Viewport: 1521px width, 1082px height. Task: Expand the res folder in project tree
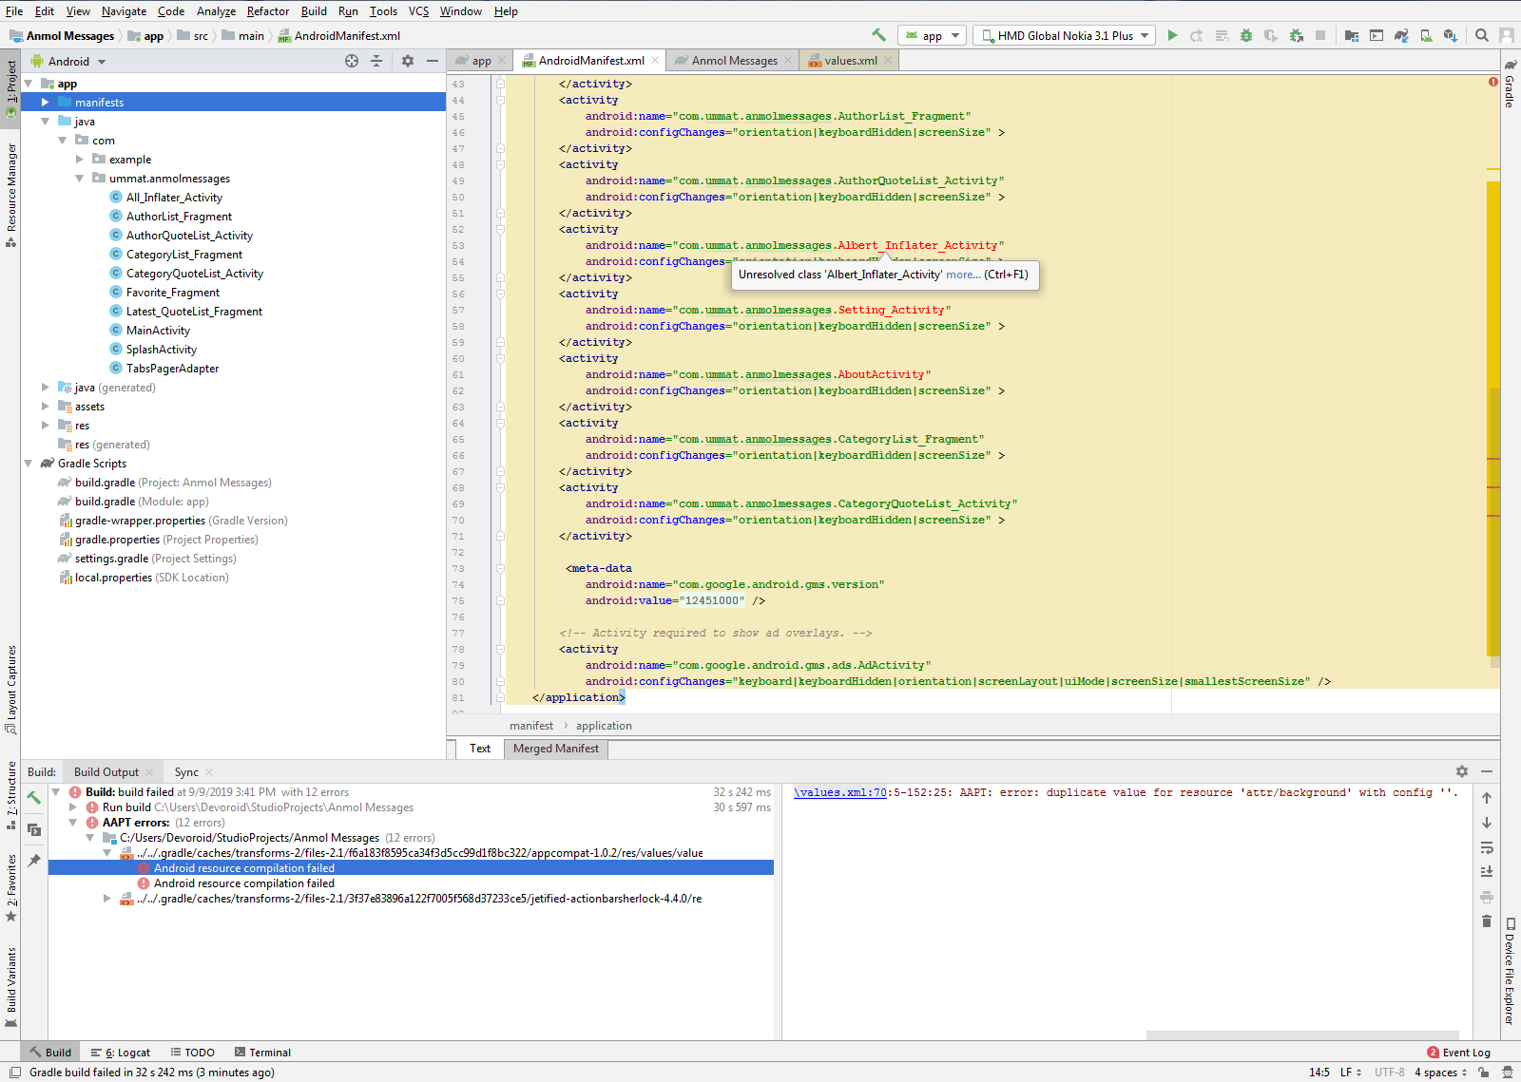[x=46, y=426]
